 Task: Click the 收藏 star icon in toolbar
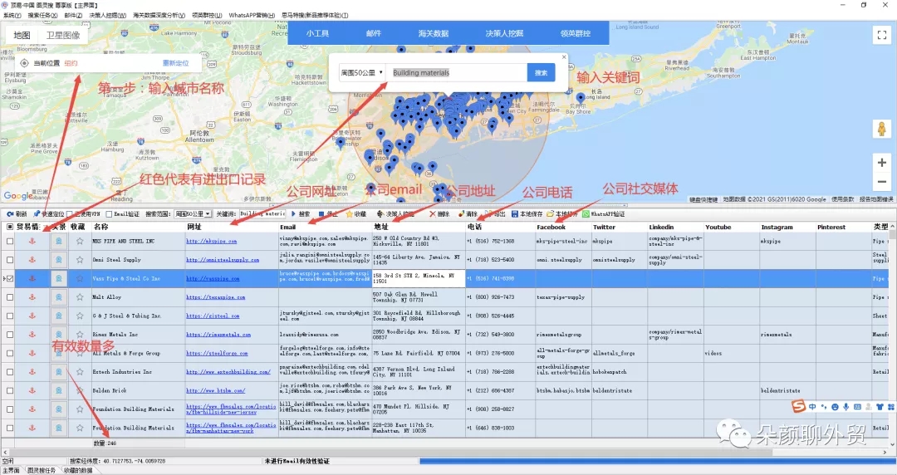coord(349,214)
